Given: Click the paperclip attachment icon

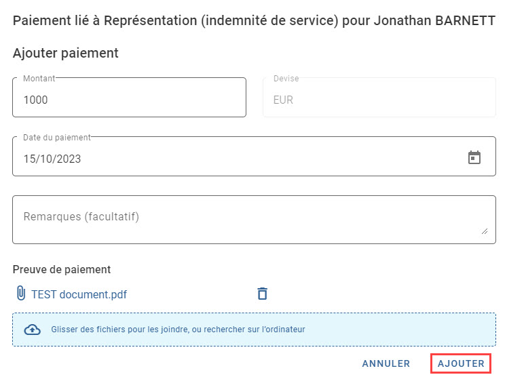Looking at the screenshot, I should click(x=21, y=294).
